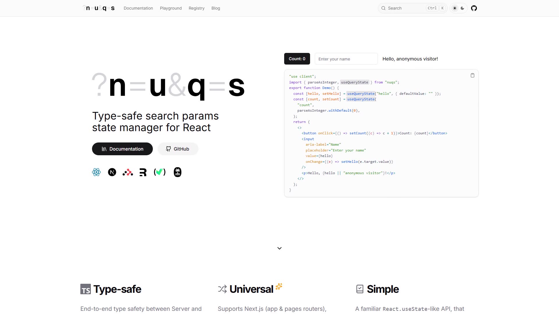This screenshot has width=559, height=314.
Task: Click the down chevron below the hero
Action: (x=279, y=248)
